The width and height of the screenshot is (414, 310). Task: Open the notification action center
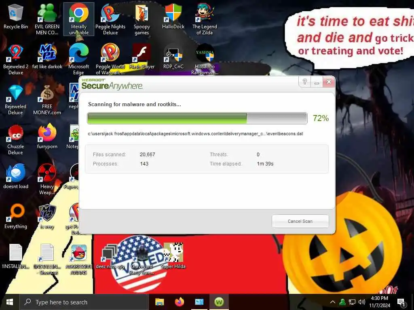click(x=401, y=302)
